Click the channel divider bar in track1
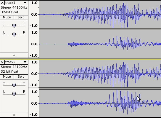Screen dimensions: 161x118 pos(100,29)
